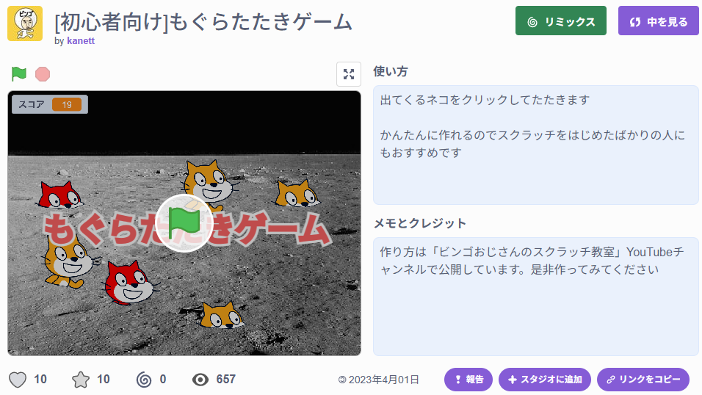Click the orange cat at stage bottom
The image size is (702, 395).
221,315
